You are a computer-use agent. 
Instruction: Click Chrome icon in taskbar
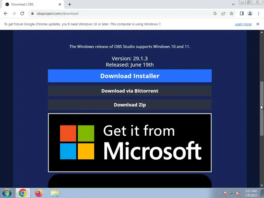(x=23, y=193)
